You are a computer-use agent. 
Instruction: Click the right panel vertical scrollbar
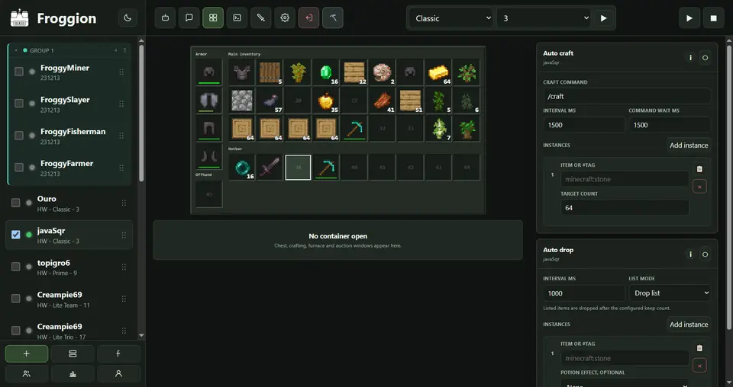click(729, 187)
